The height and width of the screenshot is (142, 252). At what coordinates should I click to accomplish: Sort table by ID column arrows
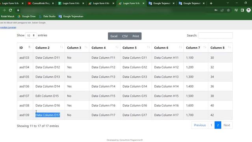pos(30,47)
